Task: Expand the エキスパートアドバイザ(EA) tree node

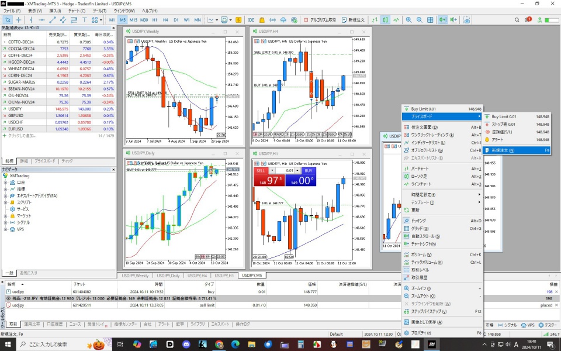Action: click(6, 195)
